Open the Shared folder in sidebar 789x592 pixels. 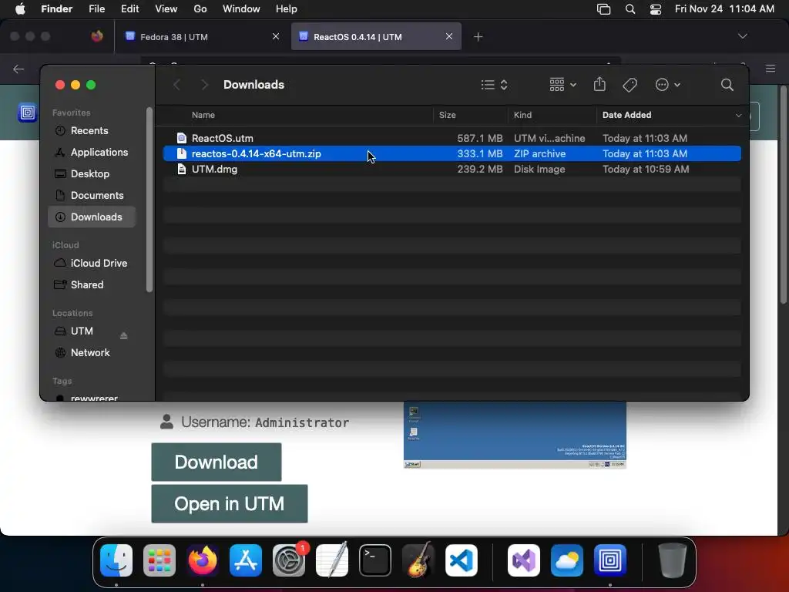tap(92, 285)
